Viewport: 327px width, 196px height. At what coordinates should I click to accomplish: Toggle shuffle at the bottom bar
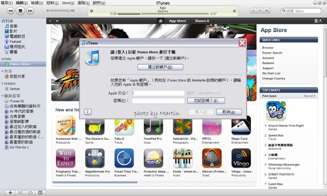[x=20, y=193]
